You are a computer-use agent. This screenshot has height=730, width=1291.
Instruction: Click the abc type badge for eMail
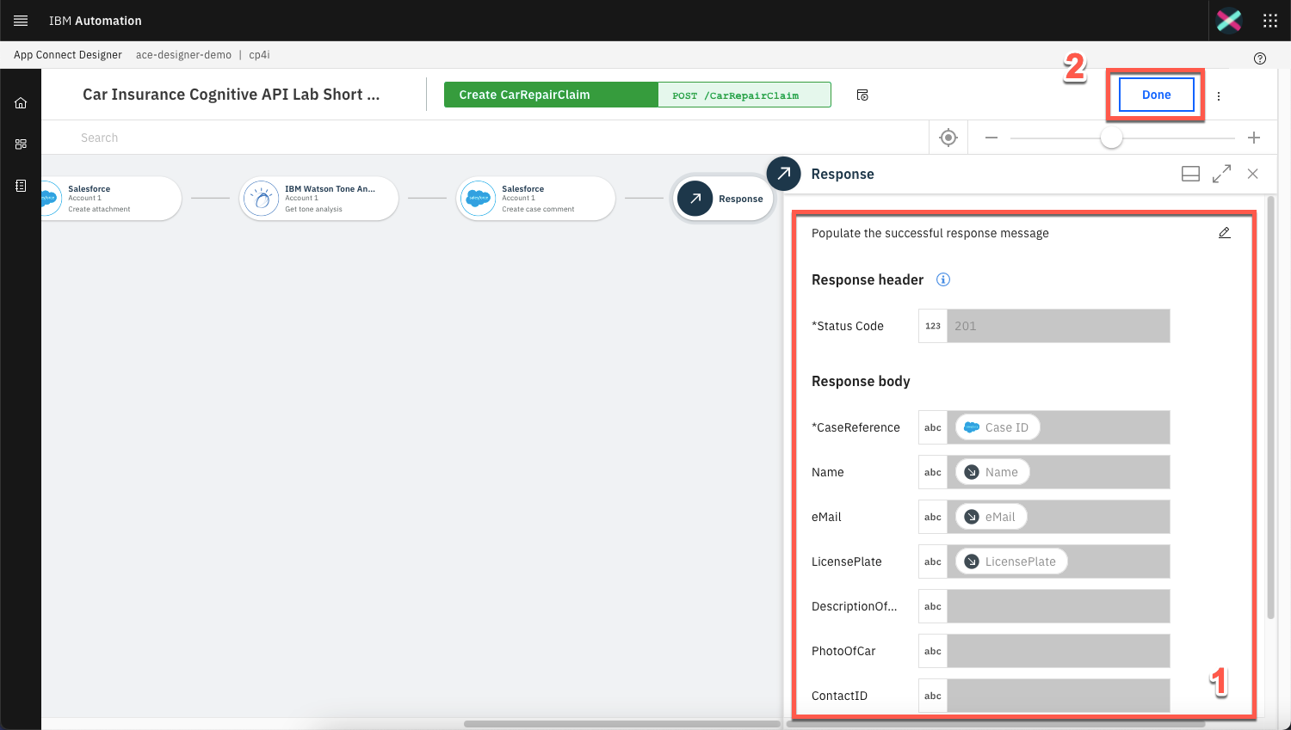[x=933, y=517]
